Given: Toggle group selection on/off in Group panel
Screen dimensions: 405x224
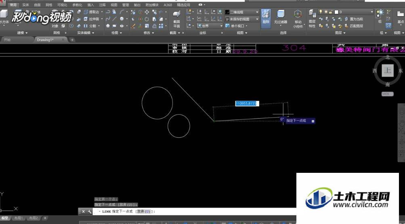Looking at the screenshot, I should pyautogui.click(x=388, y=26).
